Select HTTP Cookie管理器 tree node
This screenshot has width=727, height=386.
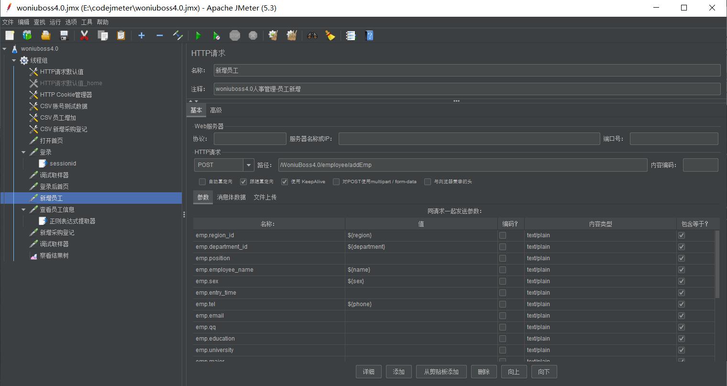click(x=66, y=95)
